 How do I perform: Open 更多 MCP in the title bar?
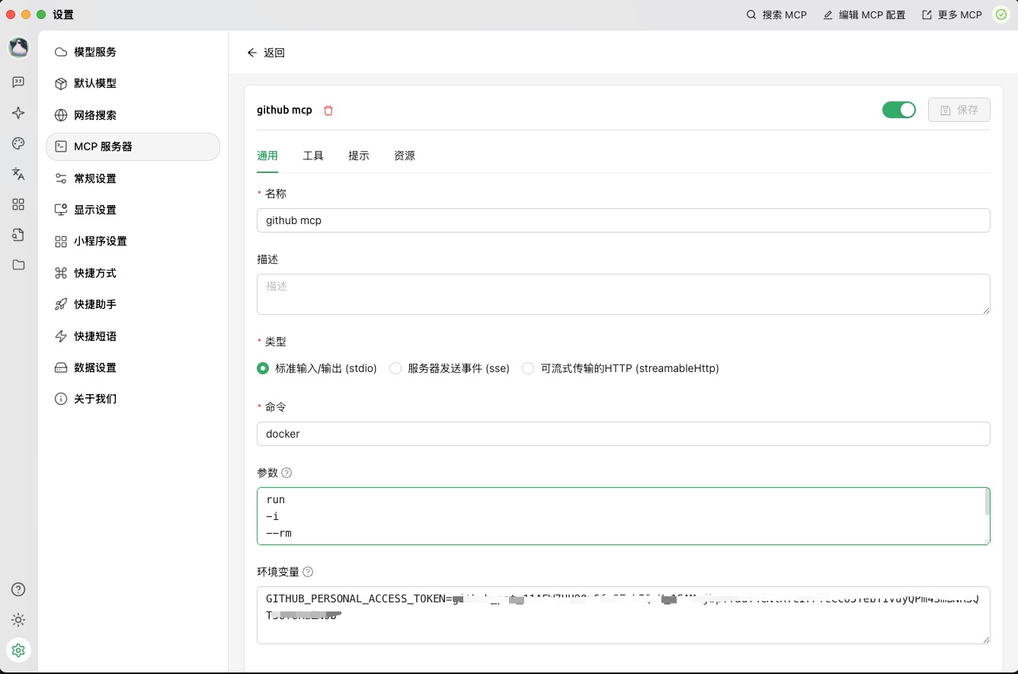point(952,14)
